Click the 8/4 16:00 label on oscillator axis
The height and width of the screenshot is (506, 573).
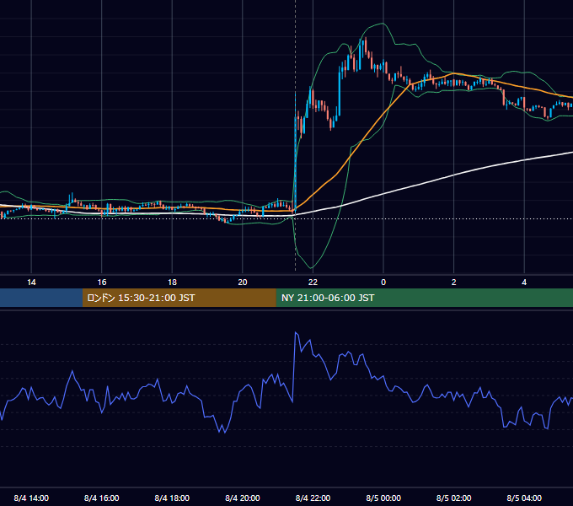click(x=102, y=498)
